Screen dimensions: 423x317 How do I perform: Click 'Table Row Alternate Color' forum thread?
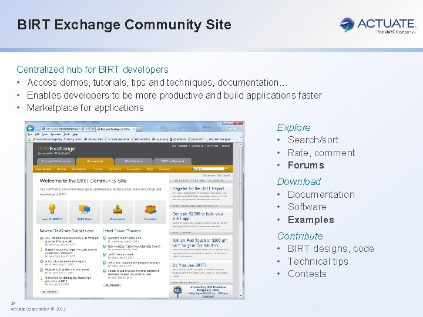click(134, 247)
